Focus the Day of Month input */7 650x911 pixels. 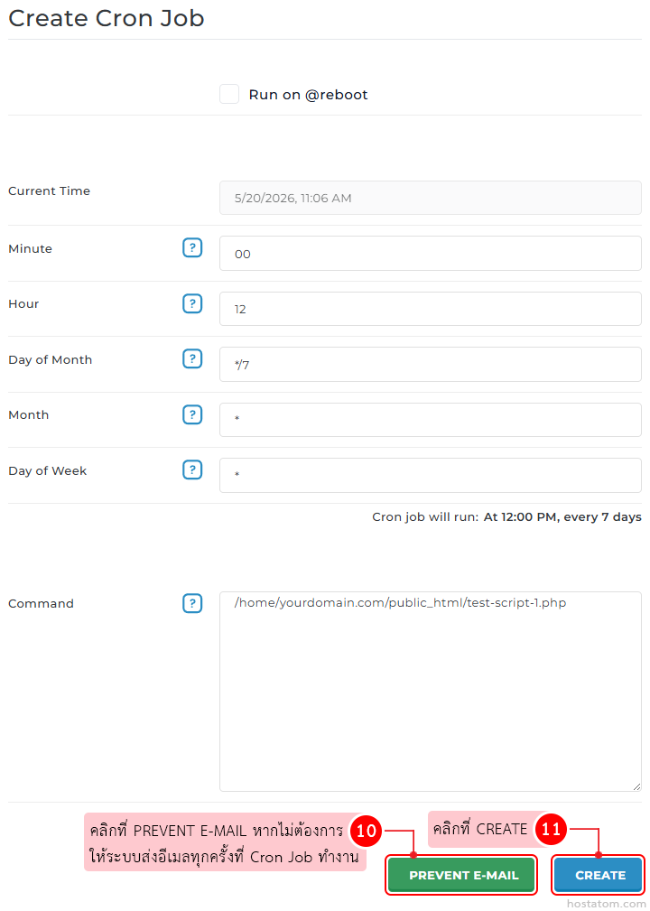tap(431, 364)
